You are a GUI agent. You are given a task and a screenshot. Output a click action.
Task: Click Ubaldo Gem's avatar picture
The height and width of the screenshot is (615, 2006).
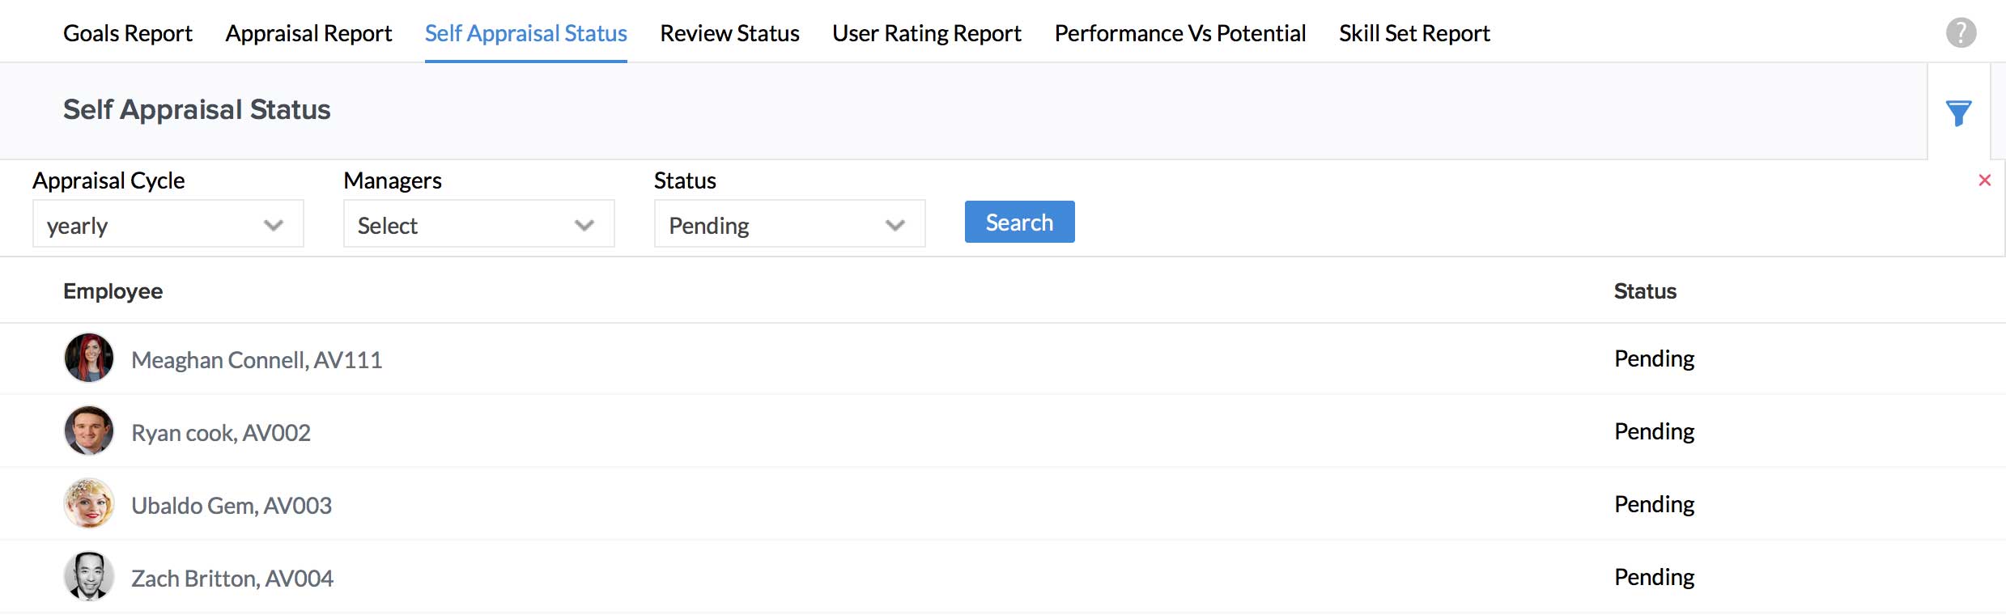click(x=89, y=503)
